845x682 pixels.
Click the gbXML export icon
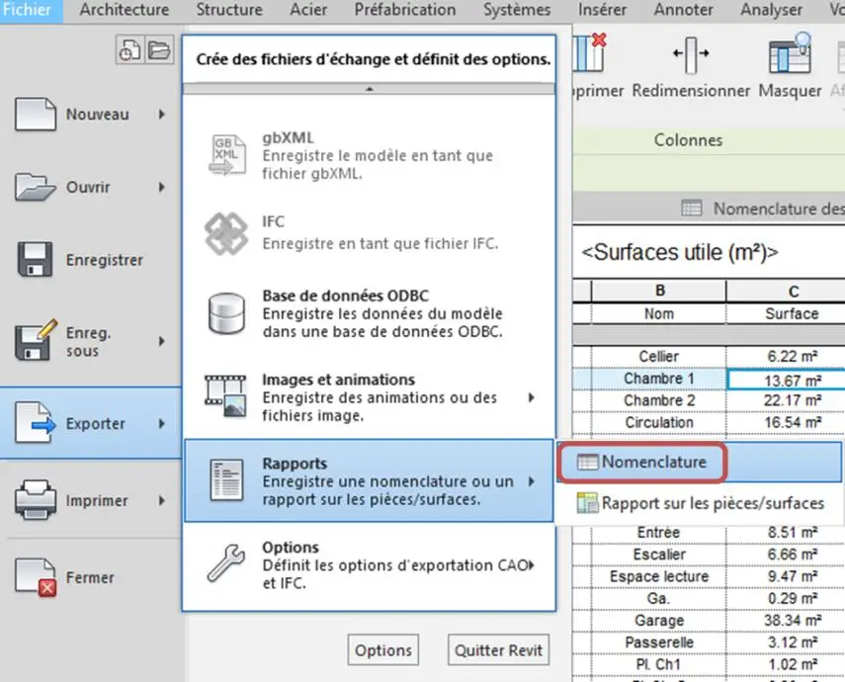[x=227, y=155]
